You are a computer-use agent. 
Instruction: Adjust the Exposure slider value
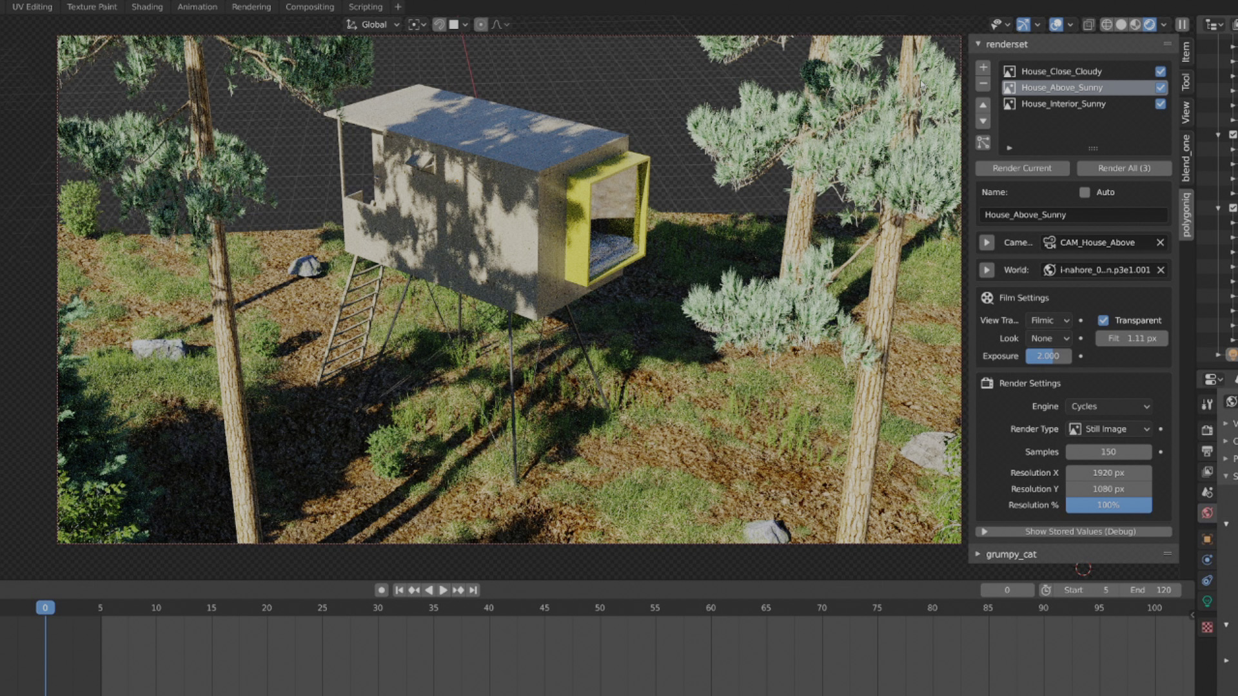tap(1048, 356)
